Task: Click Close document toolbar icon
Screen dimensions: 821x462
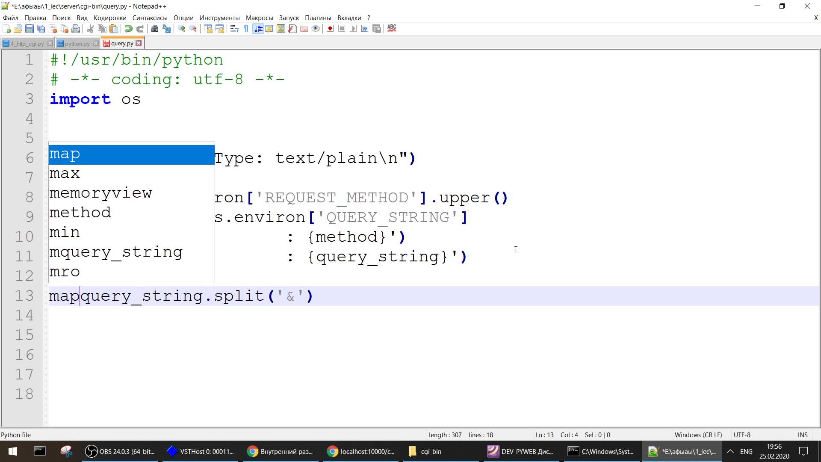Action: coord(53,29)
